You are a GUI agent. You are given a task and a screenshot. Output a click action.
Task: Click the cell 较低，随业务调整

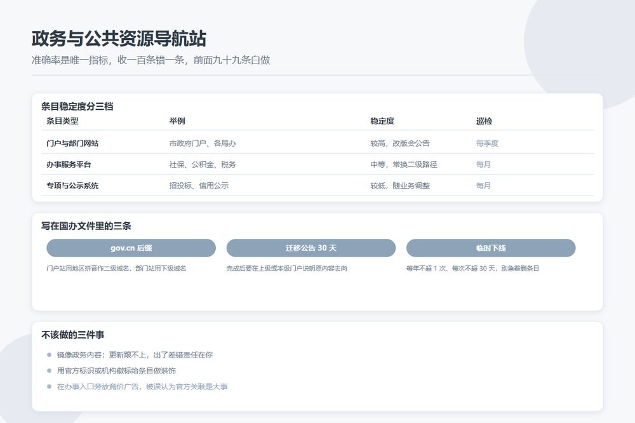(x=399, y=185)
